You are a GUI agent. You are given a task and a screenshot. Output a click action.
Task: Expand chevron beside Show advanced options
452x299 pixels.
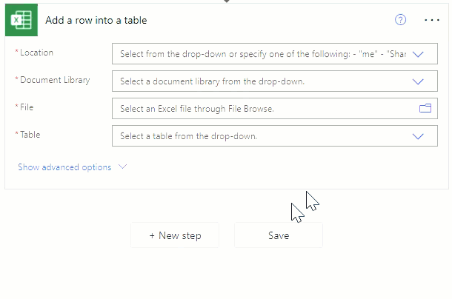tap(123, 167)
